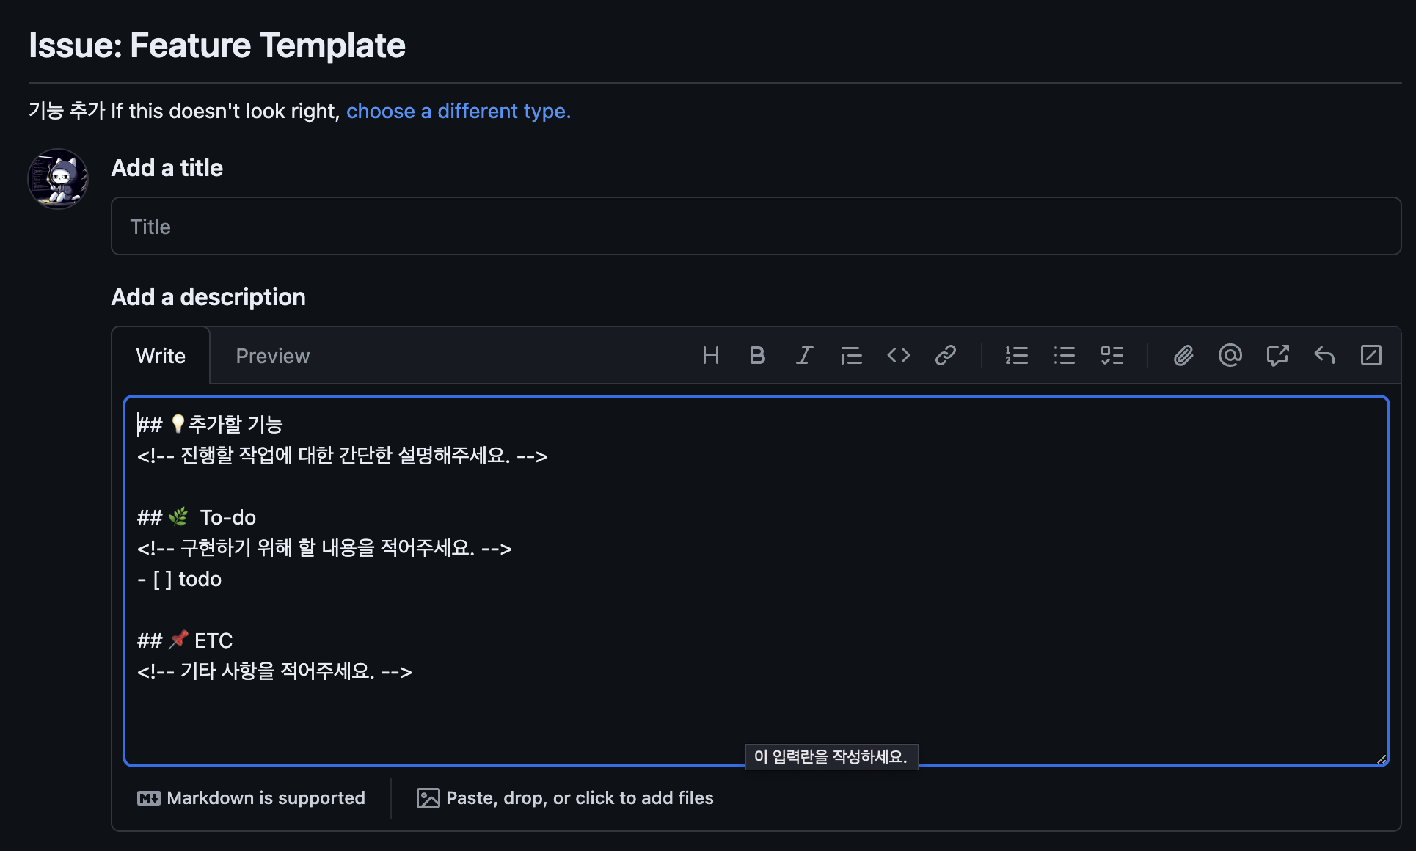The height and width of the screenshot is (851, 1416).
Task: Switch to the Preview tab
Action: coord(272,355)
